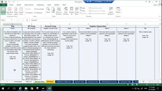162x91 pixels.
Task: Click the Macros icon
Action: pos(118,9)
